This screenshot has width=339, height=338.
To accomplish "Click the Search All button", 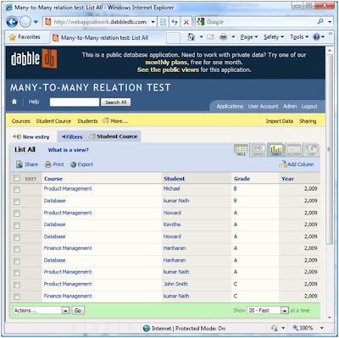I will (x=116, y=103).
